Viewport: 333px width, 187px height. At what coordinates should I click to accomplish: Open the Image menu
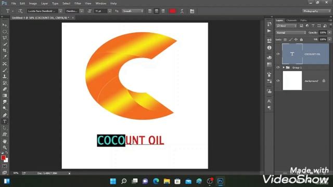33,4
